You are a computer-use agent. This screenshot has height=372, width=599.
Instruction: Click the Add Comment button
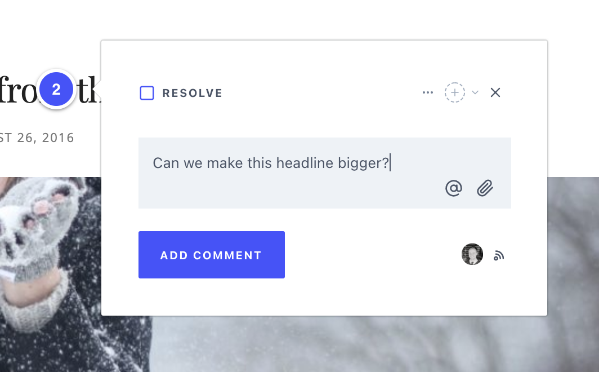pos(212,255)
